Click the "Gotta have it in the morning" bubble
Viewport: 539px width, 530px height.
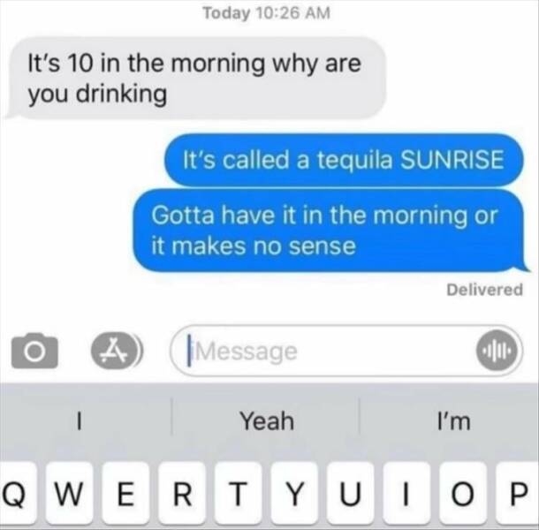coord(330,231)
